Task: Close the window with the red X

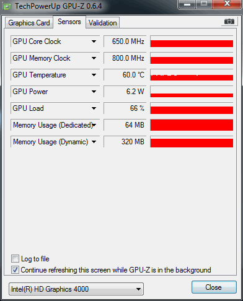Action: tap(227, 4)
